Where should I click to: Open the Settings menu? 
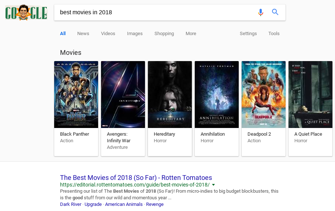(248, 34)
